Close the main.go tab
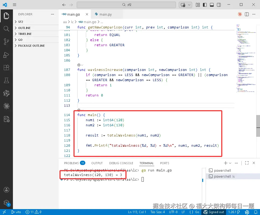260x215 pixels. 87,15
